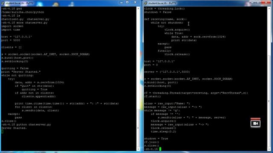
Task: Click the 'shudown = True' line
Action: pos(156,139)
